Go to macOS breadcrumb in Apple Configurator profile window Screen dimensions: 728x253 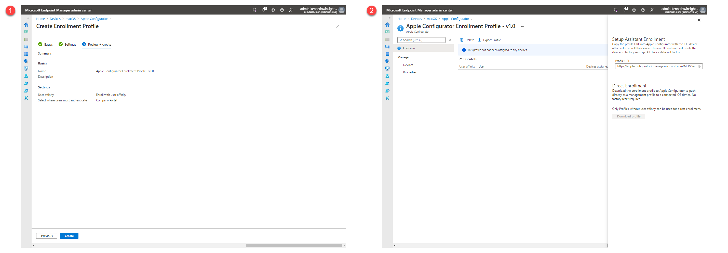(432, 19)
